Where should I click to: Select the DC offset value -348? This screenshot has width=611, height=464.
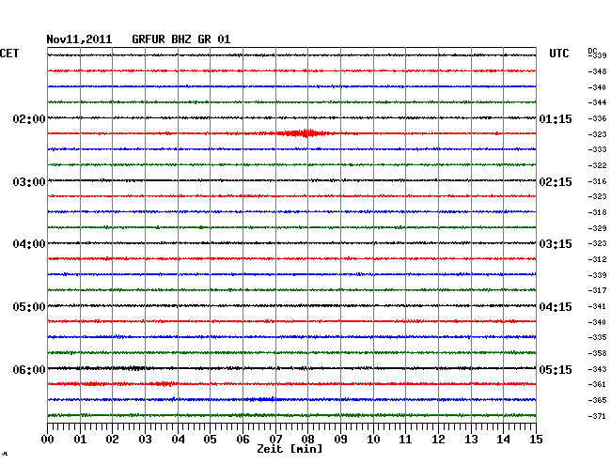[597, 71]
